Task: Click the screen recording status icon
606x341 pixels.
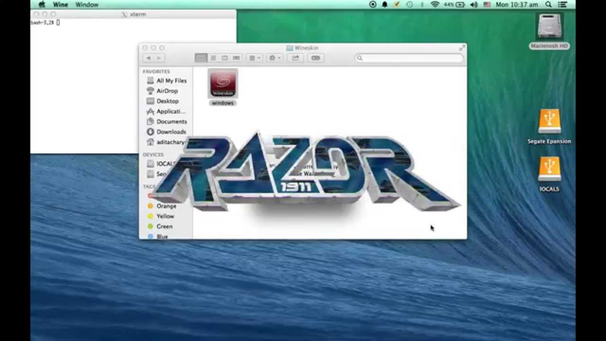Action: tap(373, 4)
